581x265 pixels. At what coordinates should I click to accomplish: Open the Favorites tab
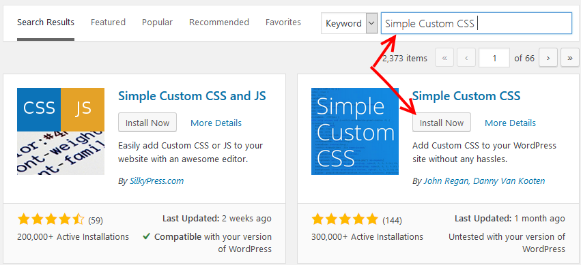[x=283, y=22]
